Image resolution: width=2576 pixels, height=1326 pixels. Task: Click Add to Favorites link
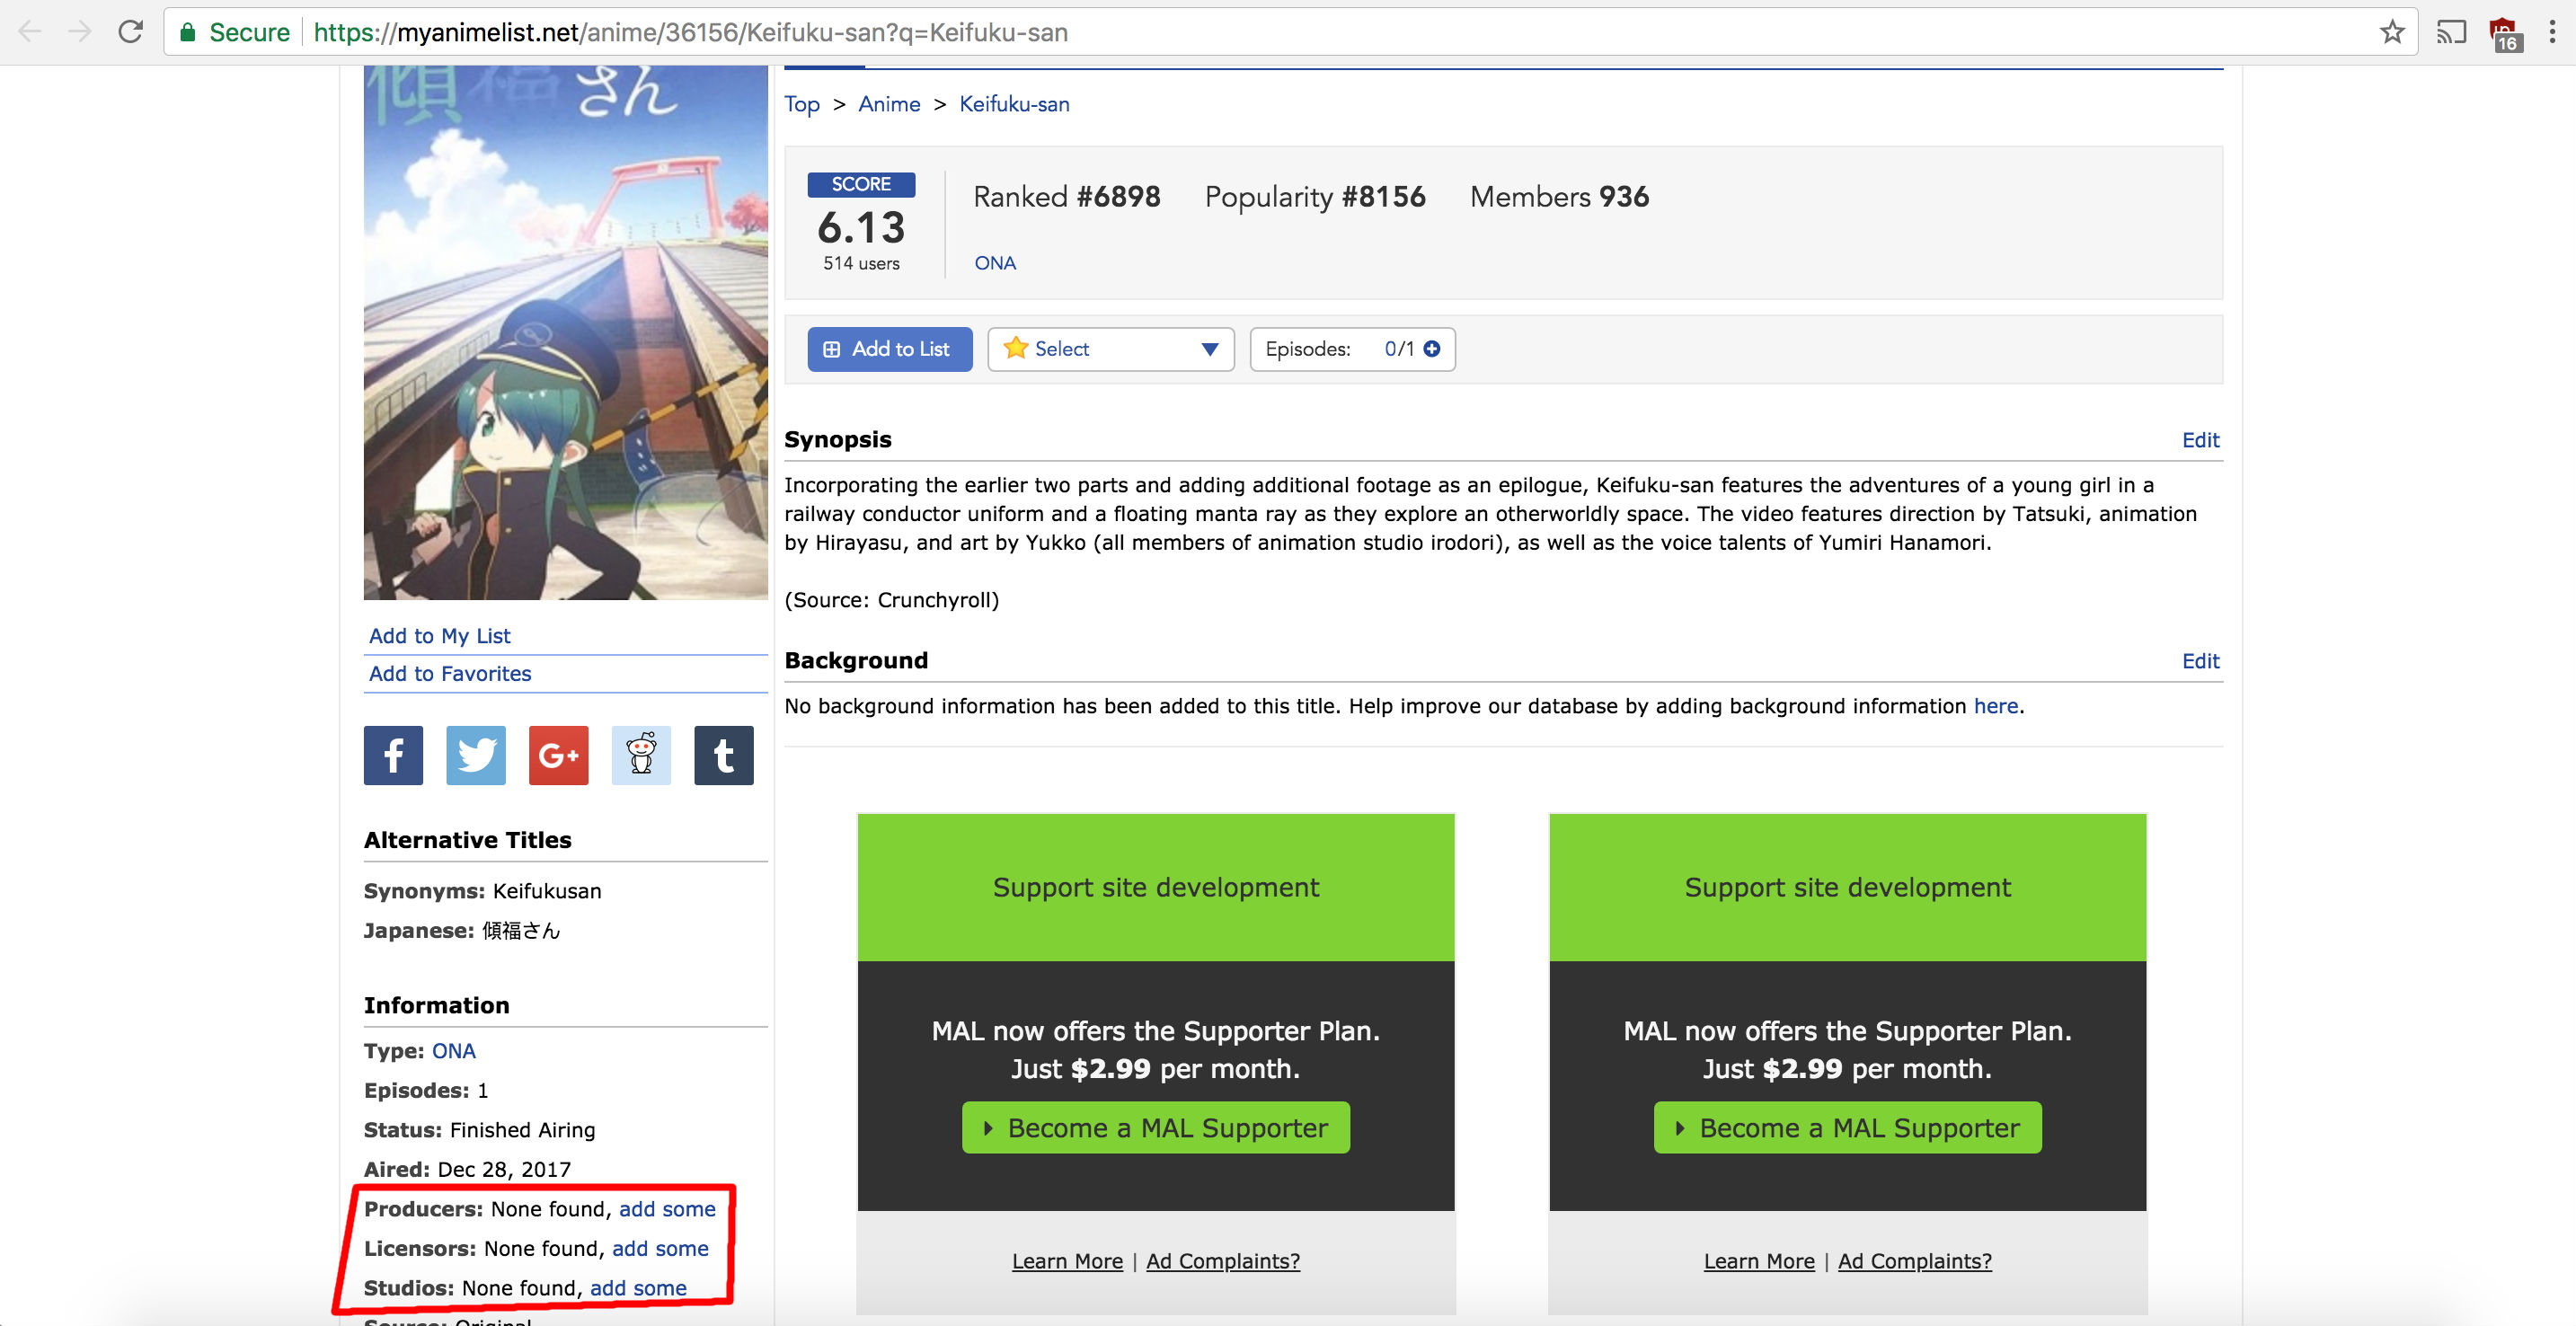tap(450, 674)
